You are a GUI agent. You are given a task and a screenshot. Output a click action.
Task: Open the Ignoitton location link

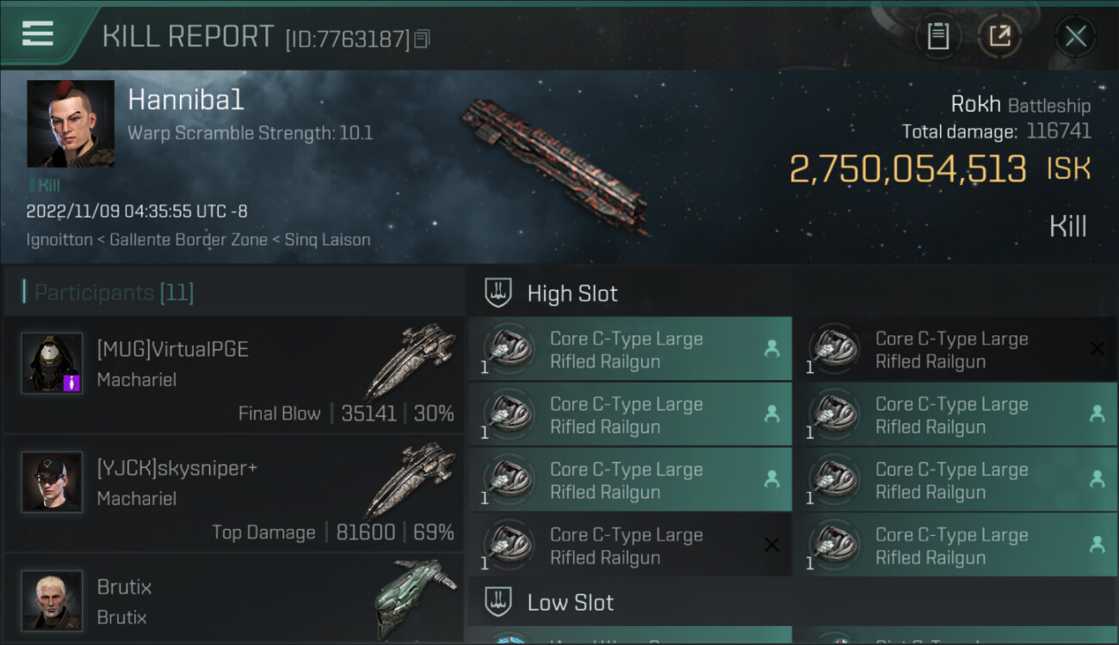click(x=59, y=240)
